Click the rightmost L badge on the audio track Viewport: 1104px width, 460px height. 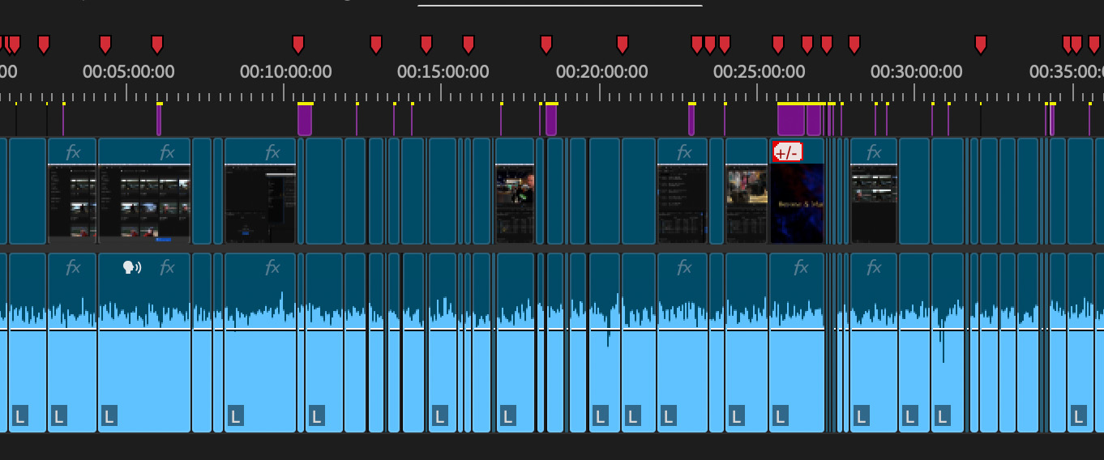tap(1079, 416)
